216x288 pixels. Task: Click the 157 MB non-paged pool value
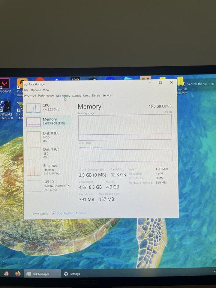click(106, 199)
